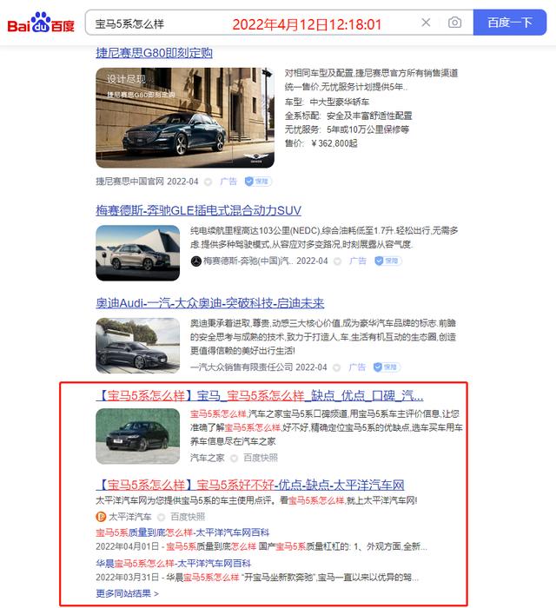Open 宝马5系质量到底怎么样-太平洋汽车网百科 link
Viewport: 556px width, 608px height.
182,532
